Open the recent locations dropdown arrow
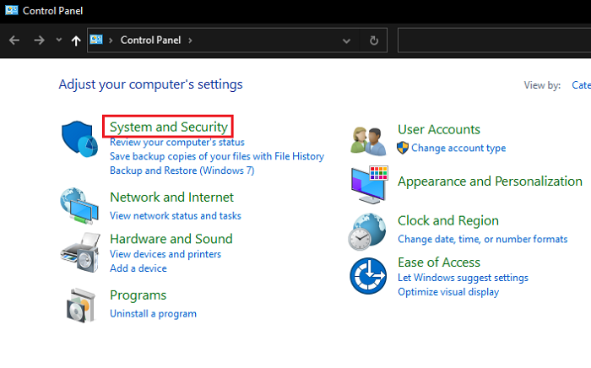The width and height of the screenshot is (591, 368). coord(58,41)
